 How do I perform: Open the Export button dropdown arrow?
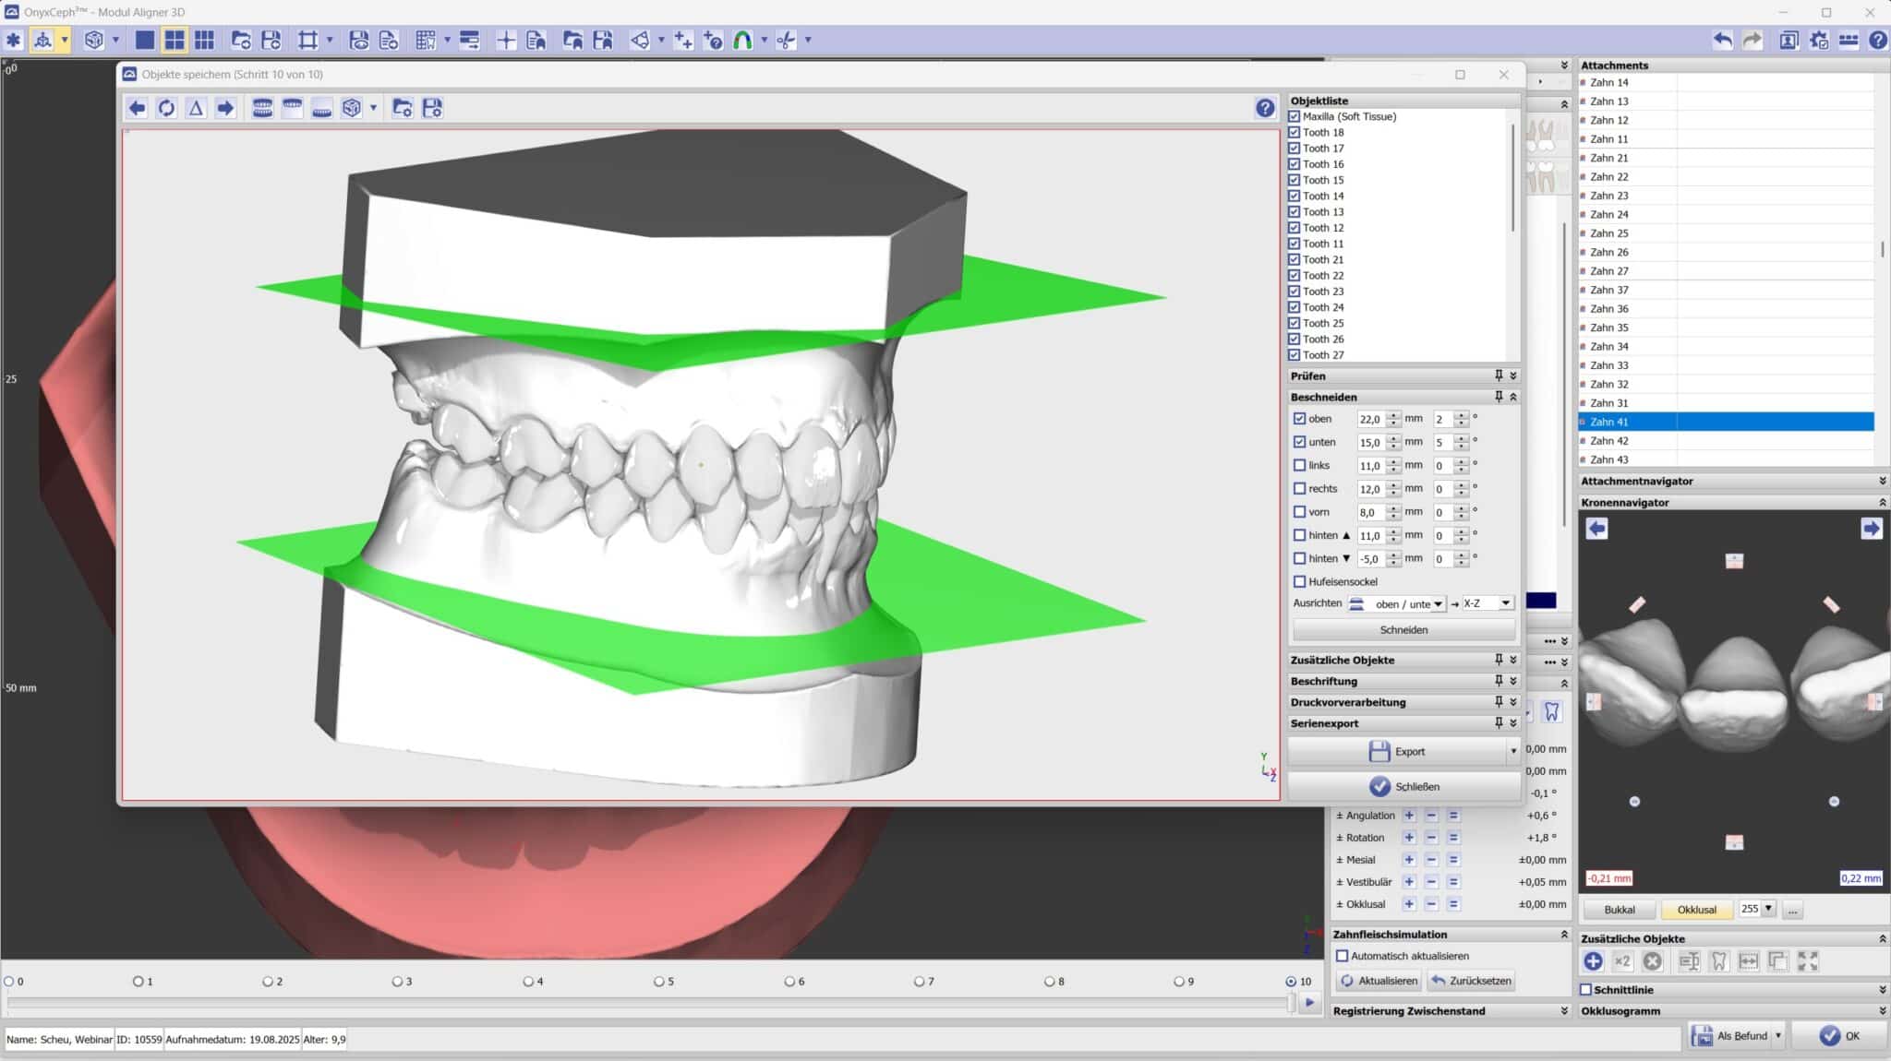1512,752
